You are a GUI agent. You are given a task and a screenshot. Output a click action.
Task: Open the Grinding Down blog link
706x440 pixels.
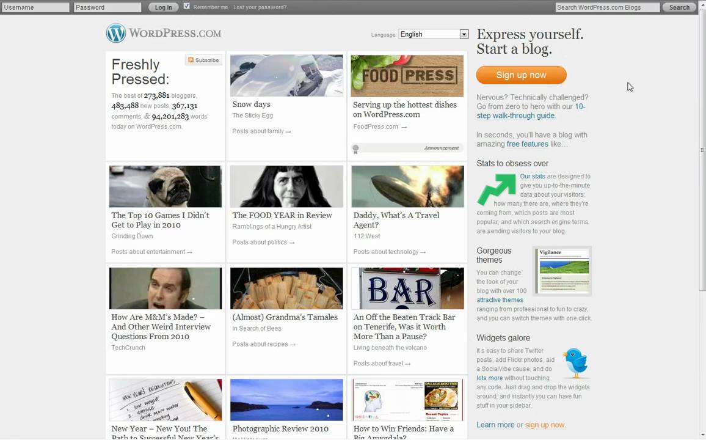[132, 237]
